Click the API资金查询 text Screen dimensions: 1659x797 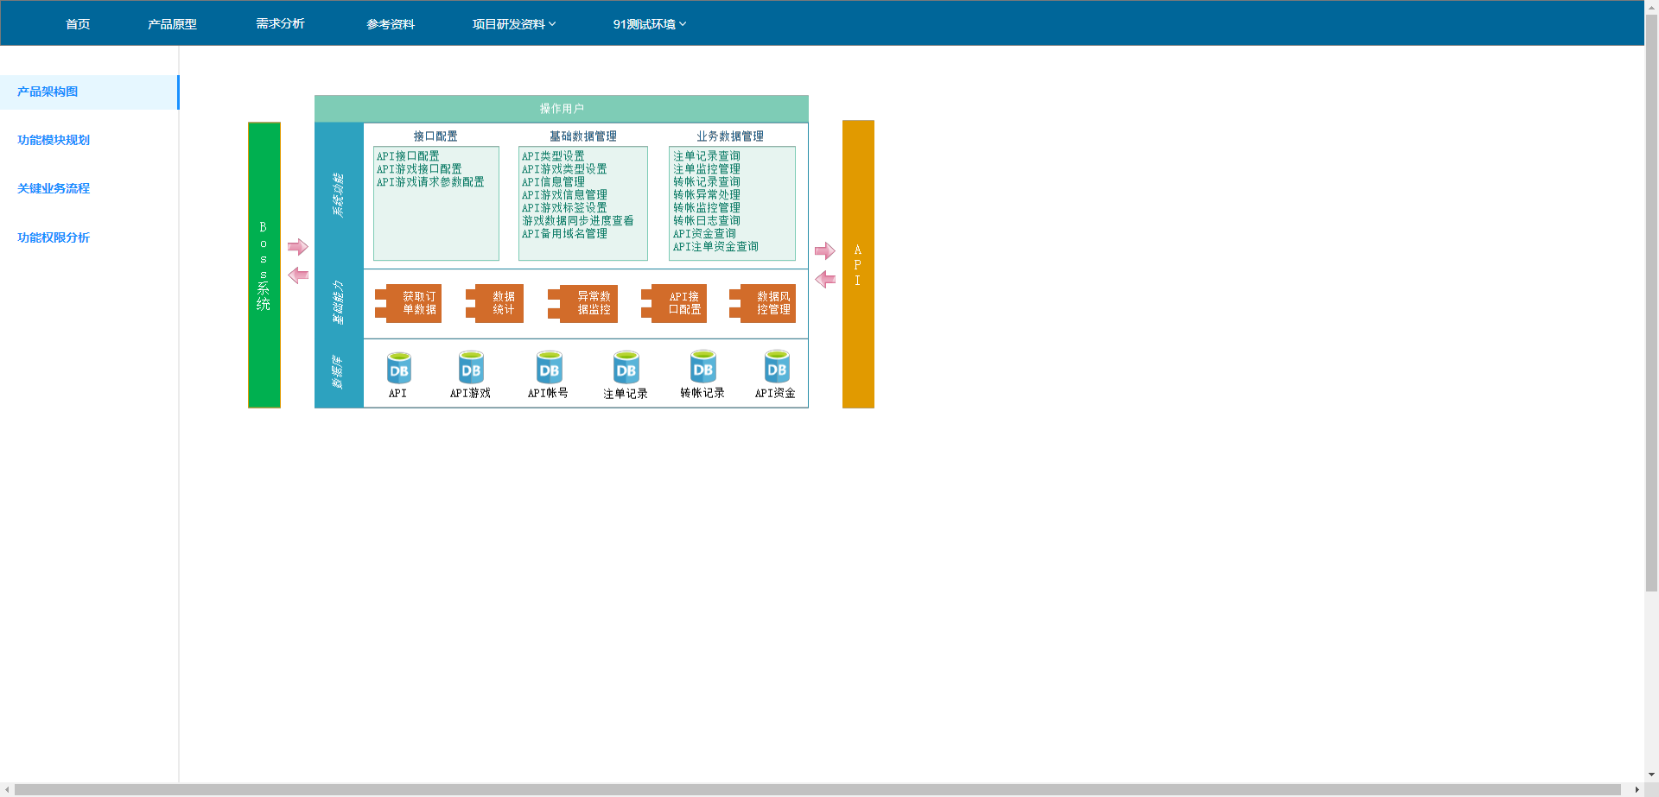tap(704, 234)
